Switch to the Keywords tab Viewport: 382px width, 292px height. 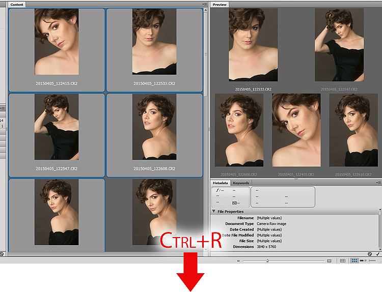coord(240,183)
